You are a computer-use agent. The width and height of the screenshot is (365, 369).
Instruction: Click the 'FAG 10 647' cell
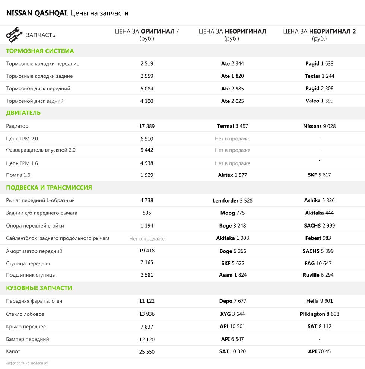coord(318,263)
